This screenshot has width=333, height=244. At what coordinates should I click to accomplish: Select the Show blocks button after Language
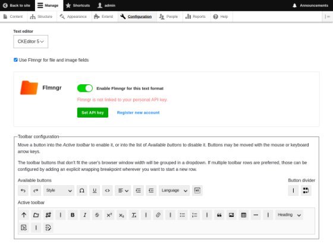coord(197,191)
